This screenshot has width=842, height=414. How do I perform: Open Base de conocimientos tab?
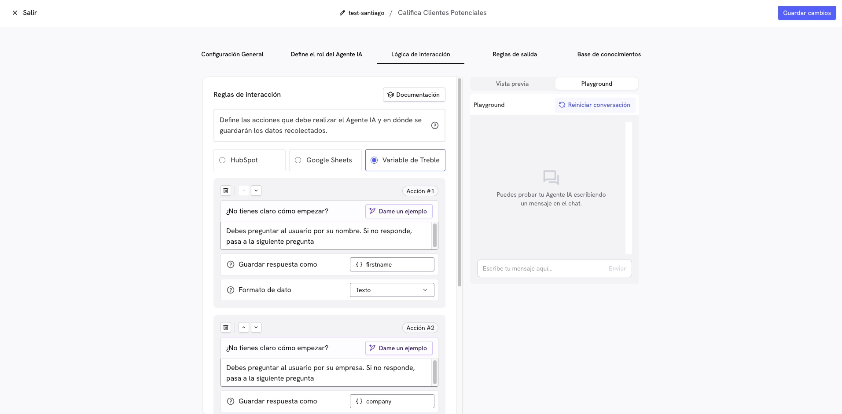[609, 54]
